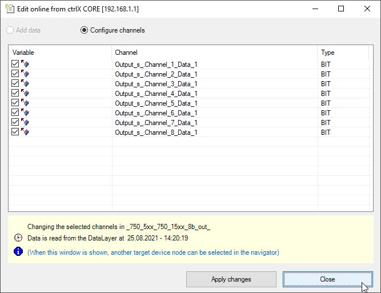Click variable icon for Channel_1_Data_1 row
Viewport: 381px width, 293px height.
point(25,64)
